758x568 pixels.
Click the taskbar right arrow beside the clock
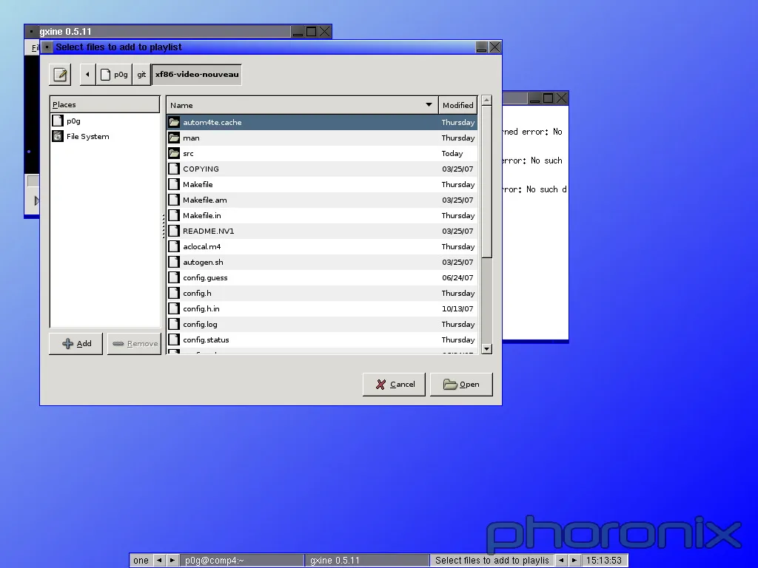pyautogui.click(x=574, y=561)
